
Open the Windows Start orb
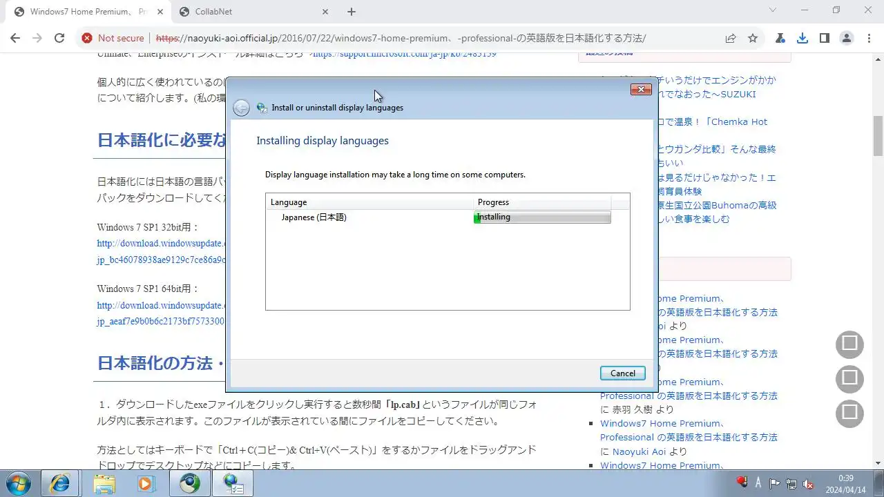tap(19, 483)
